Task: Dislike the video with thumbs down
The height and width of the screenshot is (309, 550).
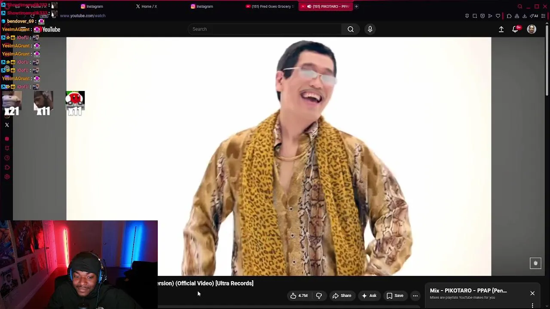Action: 319,296
